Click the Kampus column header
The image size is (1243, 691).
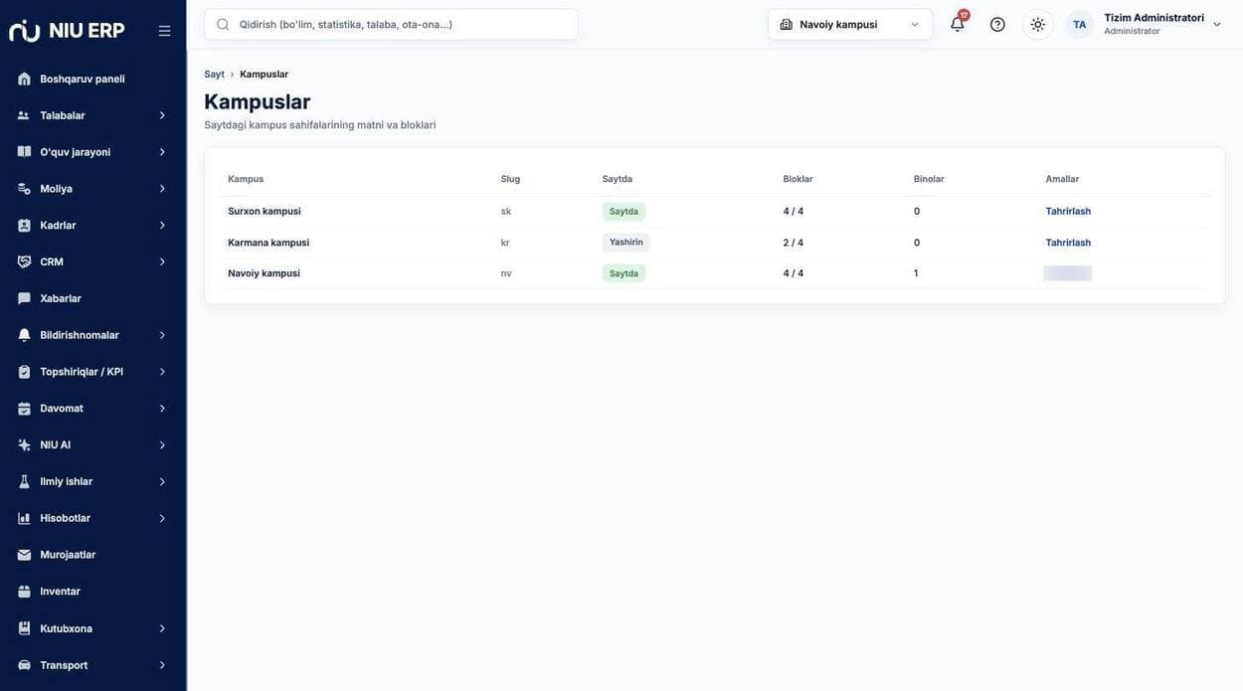(x=246, y=179)
